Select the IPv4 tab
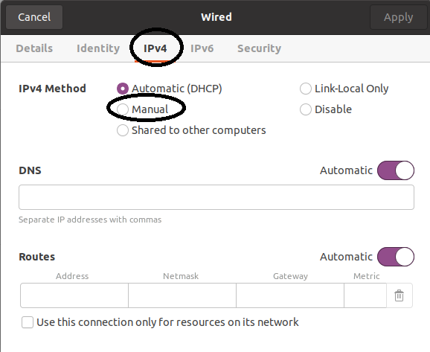430x352 pixels. 155,48
